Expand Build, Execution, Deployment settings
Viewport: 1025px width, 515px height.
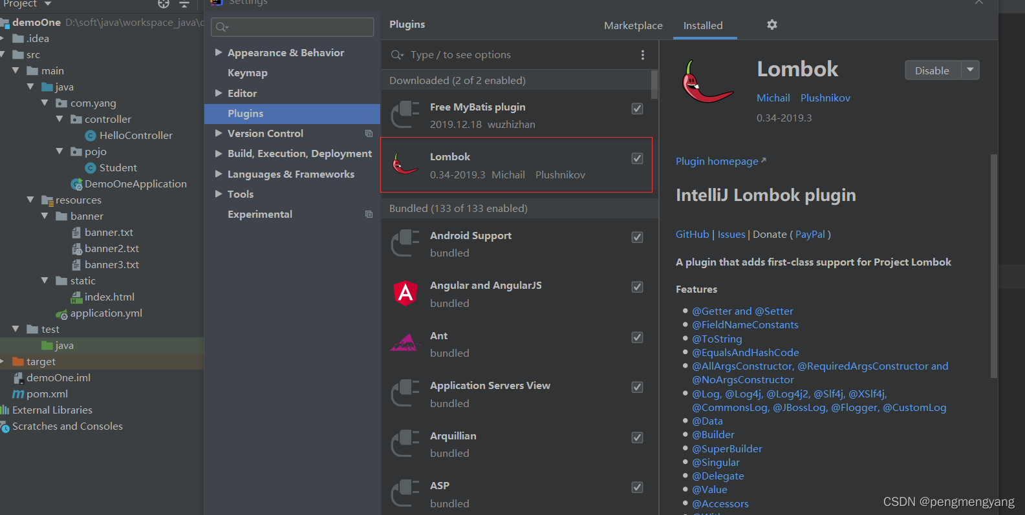pyautogui.click(x=219, y=154)
